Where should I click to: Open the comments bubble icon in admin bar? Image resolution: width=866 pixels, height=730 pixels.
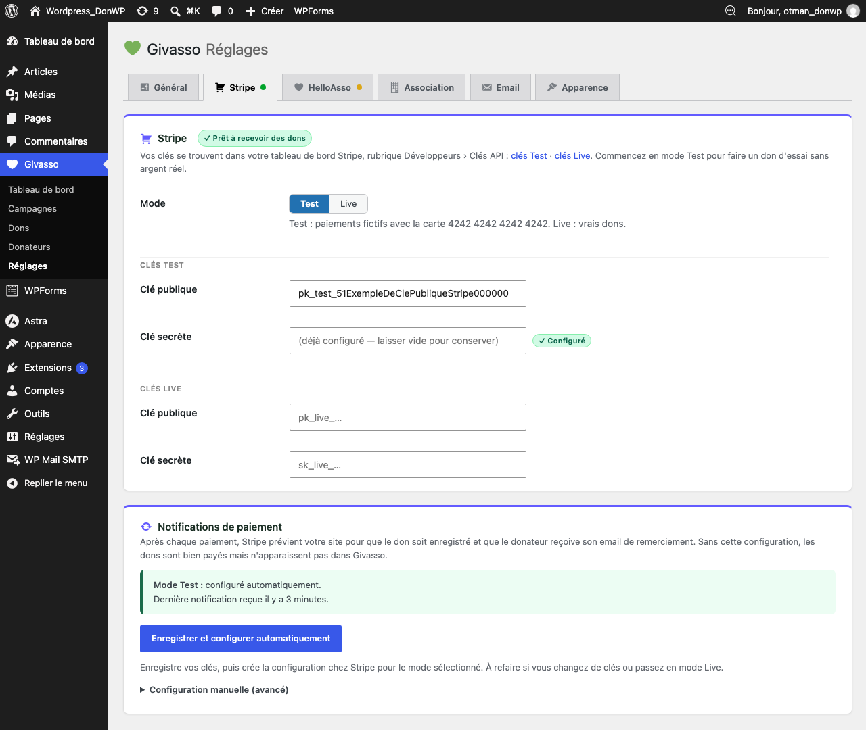click(x=216, y=11)
